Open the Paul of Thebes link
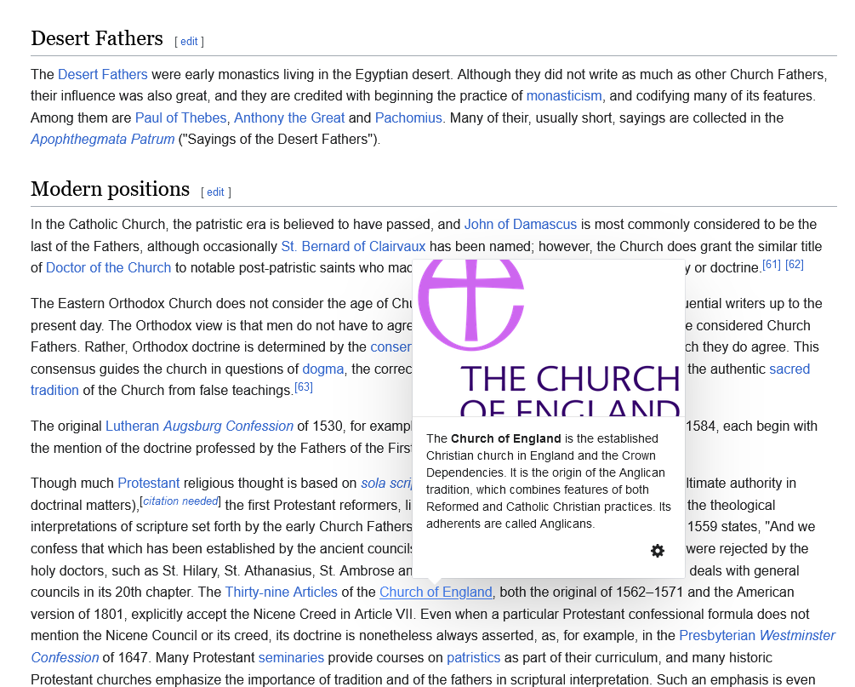This screenshot has width=855, height=687. point(180,117)
